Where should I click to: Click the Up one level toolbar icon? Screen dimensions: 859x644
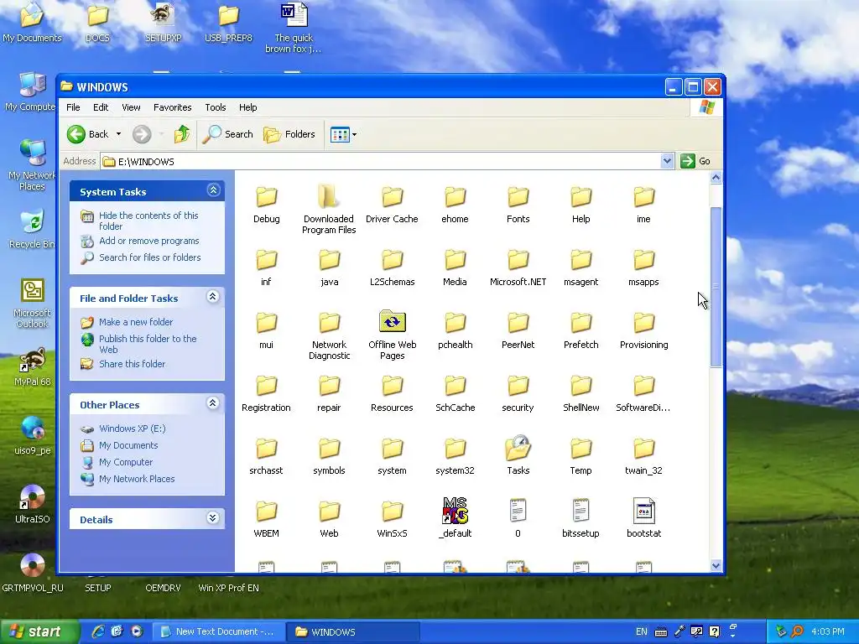(x=182, y=134)
